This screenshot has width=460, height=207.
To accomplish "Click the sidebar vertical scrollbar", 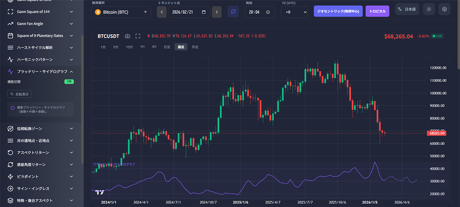I will [x=82, y=96].
